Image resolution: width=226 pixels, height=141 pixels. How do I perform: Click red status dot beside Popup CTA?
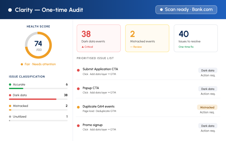click(78, 89)
